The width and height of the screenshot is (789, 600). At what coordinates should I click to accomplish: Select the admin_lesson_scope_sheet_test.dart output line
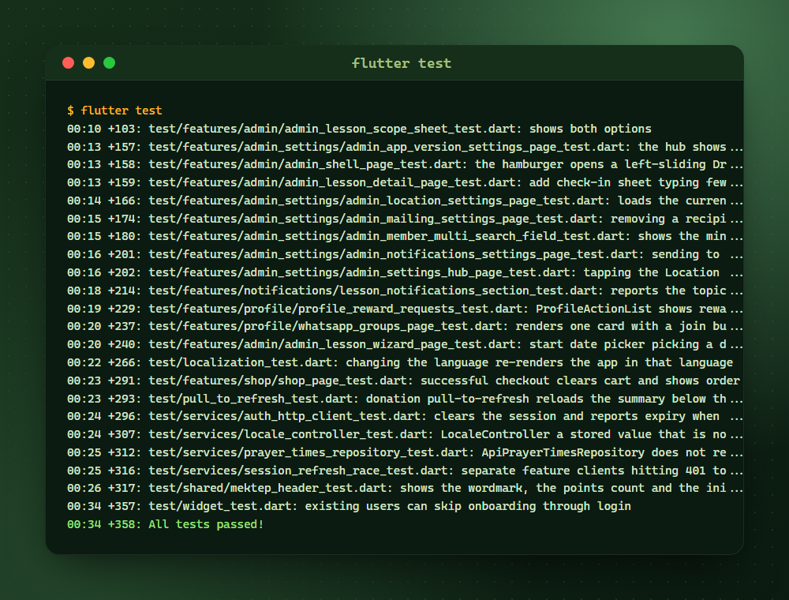point(359,129)
